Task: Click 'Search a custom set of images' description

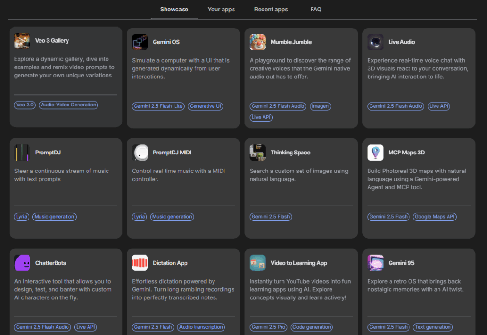Action: tap(299, 175)
